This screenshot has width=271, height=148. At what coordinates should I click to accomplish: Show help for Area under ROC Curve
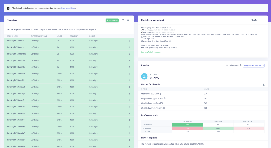pyautogui.click(x=161, y=94)
